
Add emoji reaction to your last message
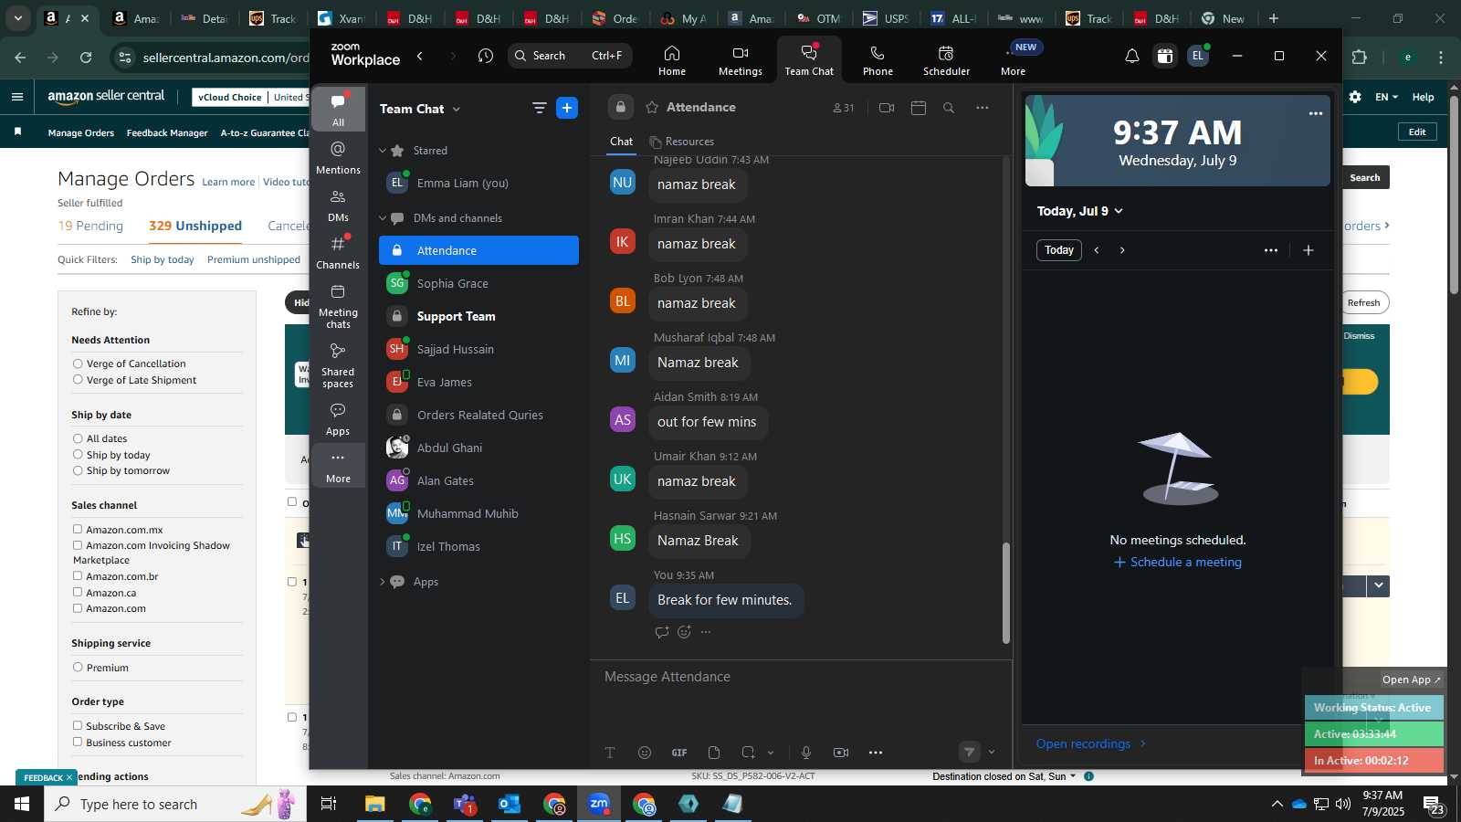684,632
